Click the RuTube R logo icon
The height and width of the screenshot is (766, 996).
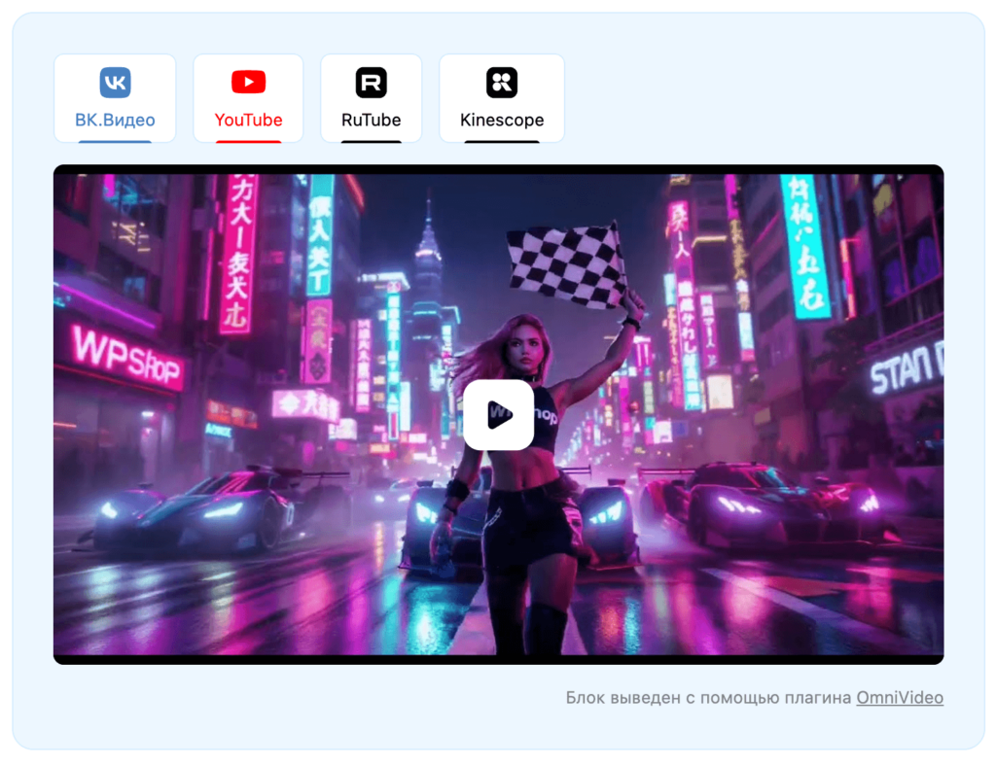click(371, 83)
